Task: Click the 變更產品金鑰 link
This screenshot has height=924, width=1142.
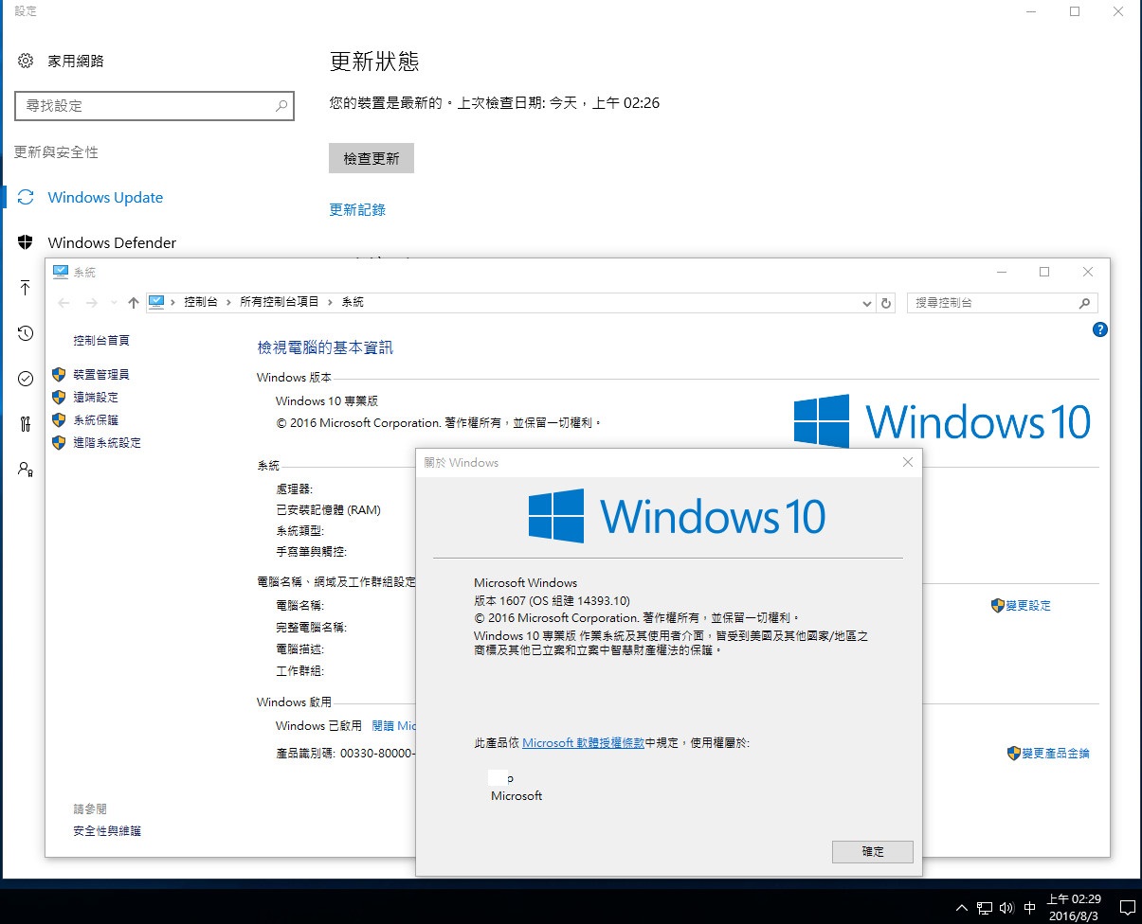Action: point(1056,754)
